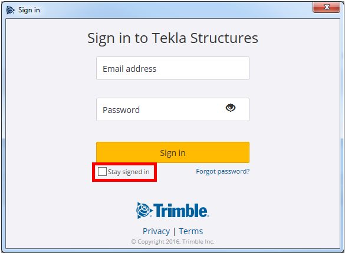Click the yellow Sign in button
The width and height of the screenshot is (345, 253).
click(173, 152)
